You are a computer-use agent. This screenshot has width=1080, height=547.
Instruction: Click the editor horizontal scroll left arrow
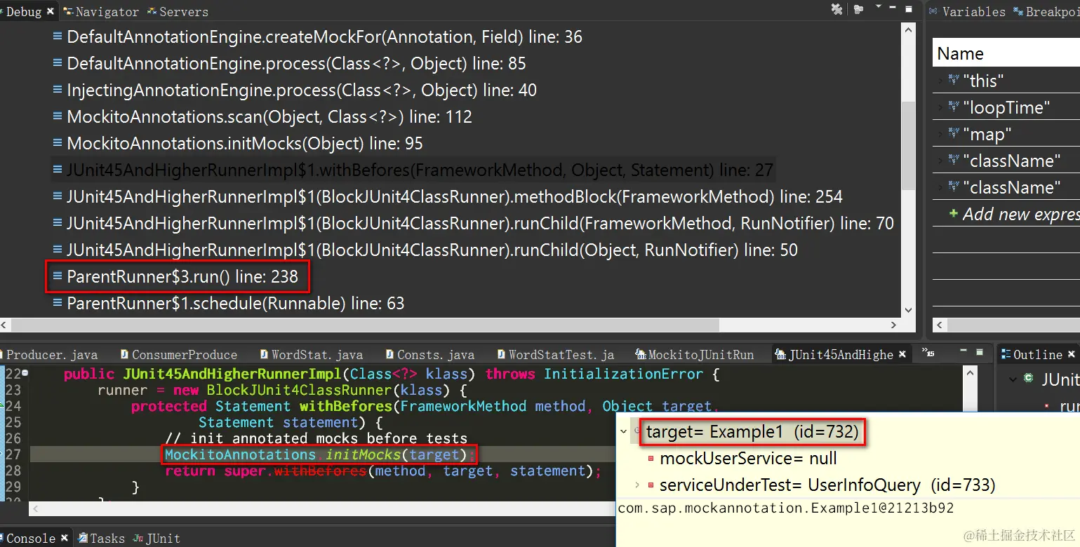tap(35, 509)
